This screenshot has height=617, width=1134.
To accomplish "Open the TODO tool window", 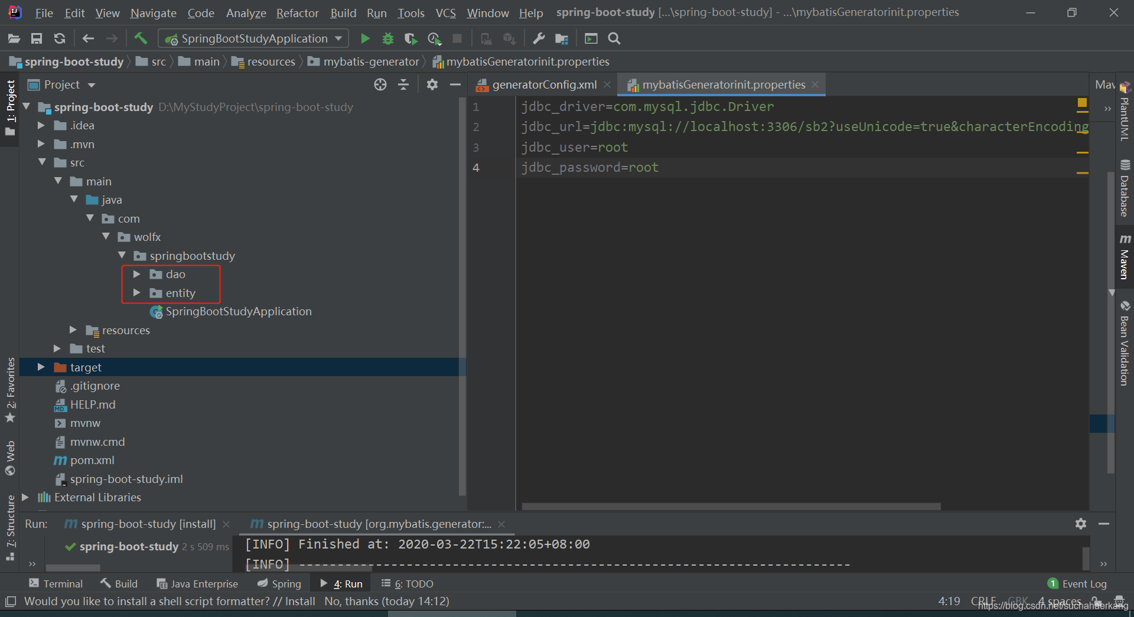I will tap(408, 584).
